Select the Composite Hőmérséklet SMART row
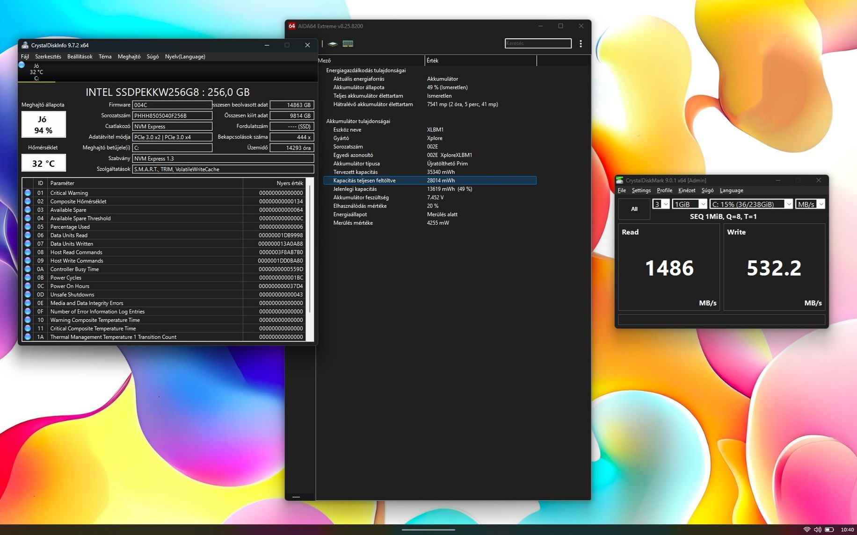Image resolution: width=857 pixels, height=535 pixels. (164, 201)
